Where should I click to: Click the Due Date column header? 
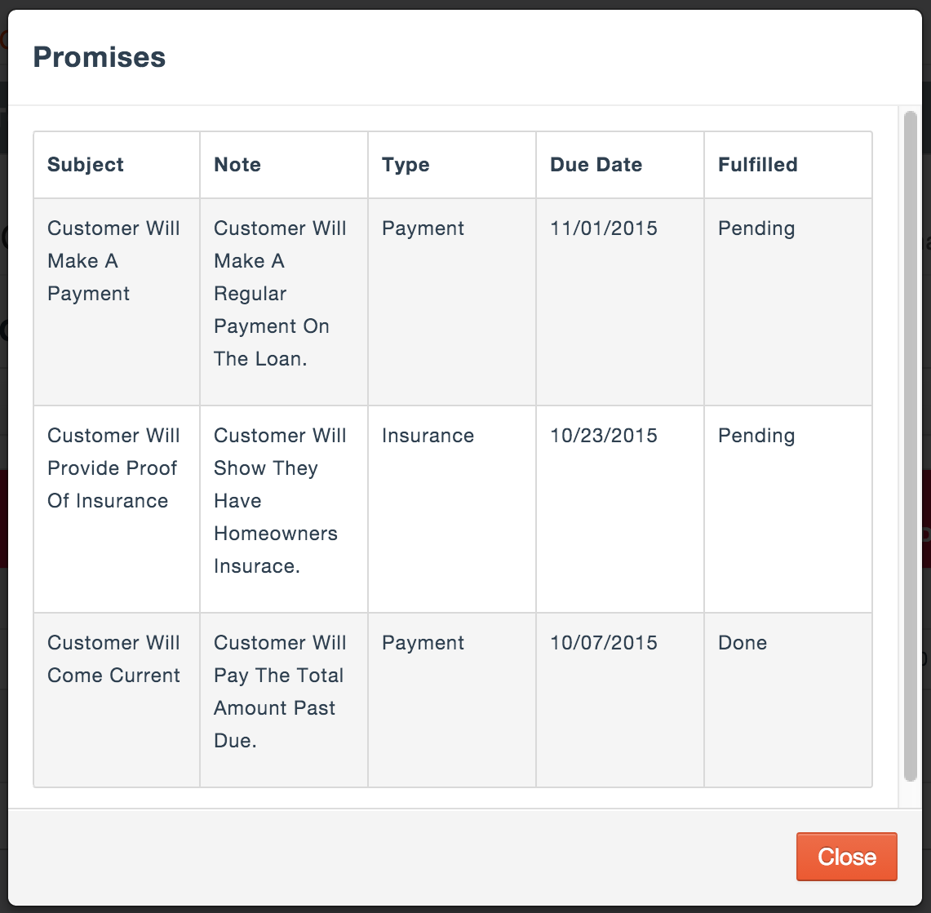[596, 165]
